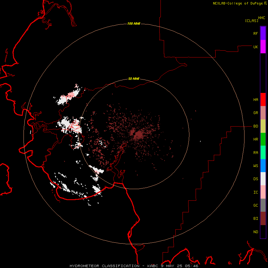Click the 'NEXLAB-College of DuPage' credit text

(x=238, y=3)
